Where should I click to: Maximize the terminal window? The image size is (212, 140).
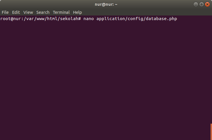click(x=201, y=4)
